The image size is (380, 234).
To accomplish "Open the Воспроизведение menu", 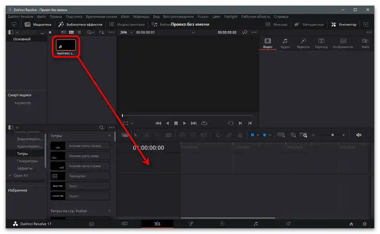I will pyautogui.click(x=178, y=17).
